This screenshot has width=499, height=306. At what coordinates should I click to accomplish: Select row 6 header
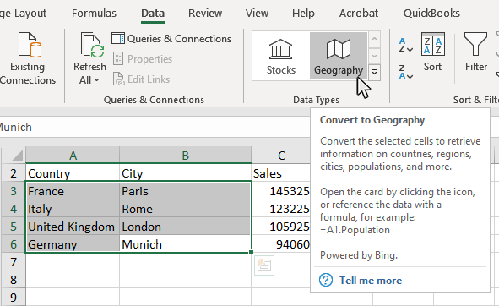pyautogui.click(x=13, y=244)
